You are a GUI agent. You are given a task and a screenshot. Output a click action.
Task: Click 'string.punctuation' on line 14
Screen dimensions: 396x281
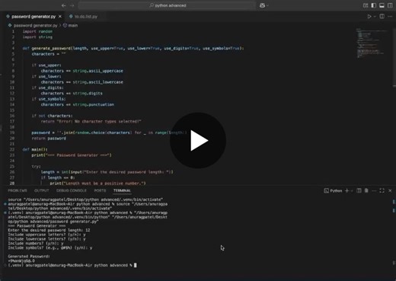(x=94, y=104)
